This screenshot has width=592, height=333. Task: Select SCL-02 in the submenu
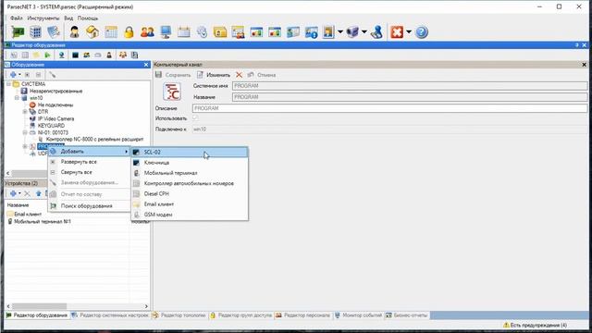click(x=190, y=152)
